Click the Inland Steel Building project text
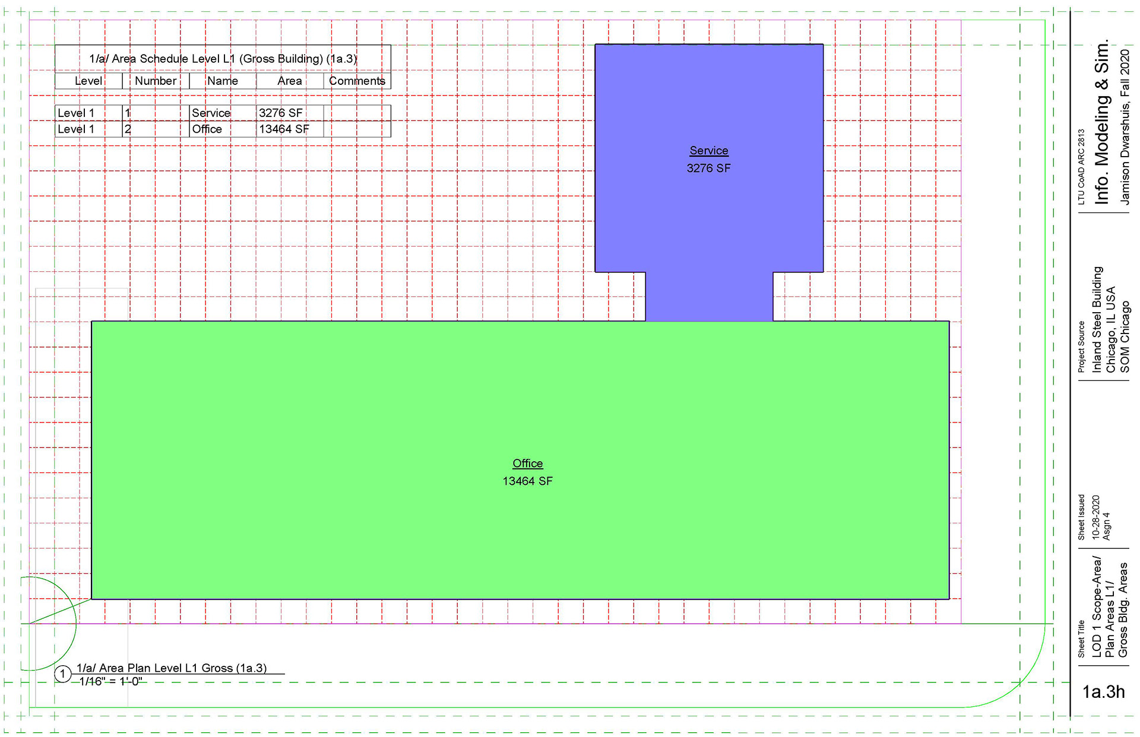Viewport: 1140px width, 737px height. coord(1097,319)
